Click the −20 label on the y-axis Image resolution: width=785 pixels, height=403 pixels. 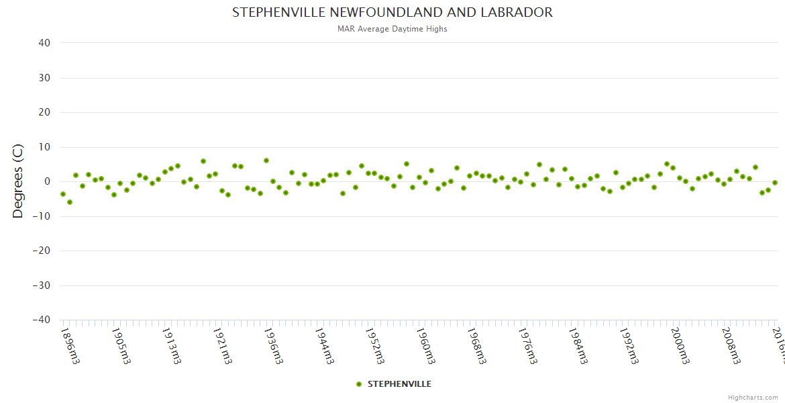[41, 251]
